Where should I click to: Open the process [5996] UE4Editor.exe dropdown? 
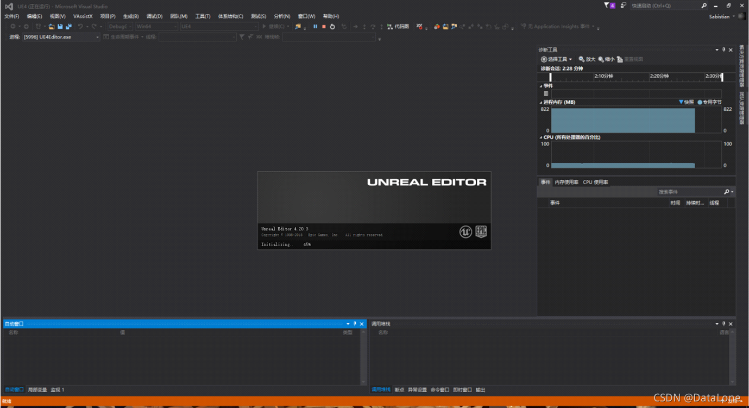coord(61,37)
